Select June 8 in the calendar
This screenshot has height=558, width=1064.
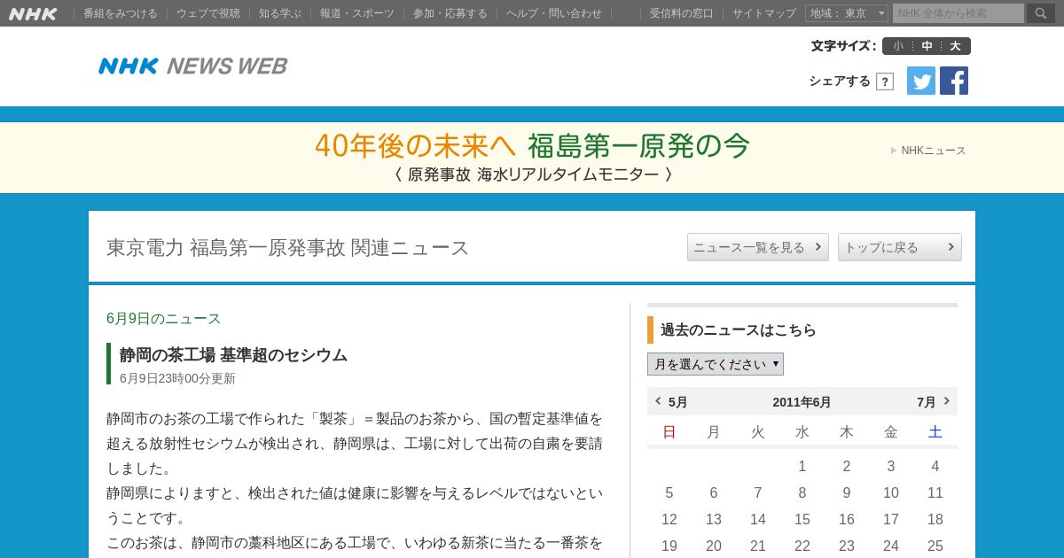tap(802, 493)
